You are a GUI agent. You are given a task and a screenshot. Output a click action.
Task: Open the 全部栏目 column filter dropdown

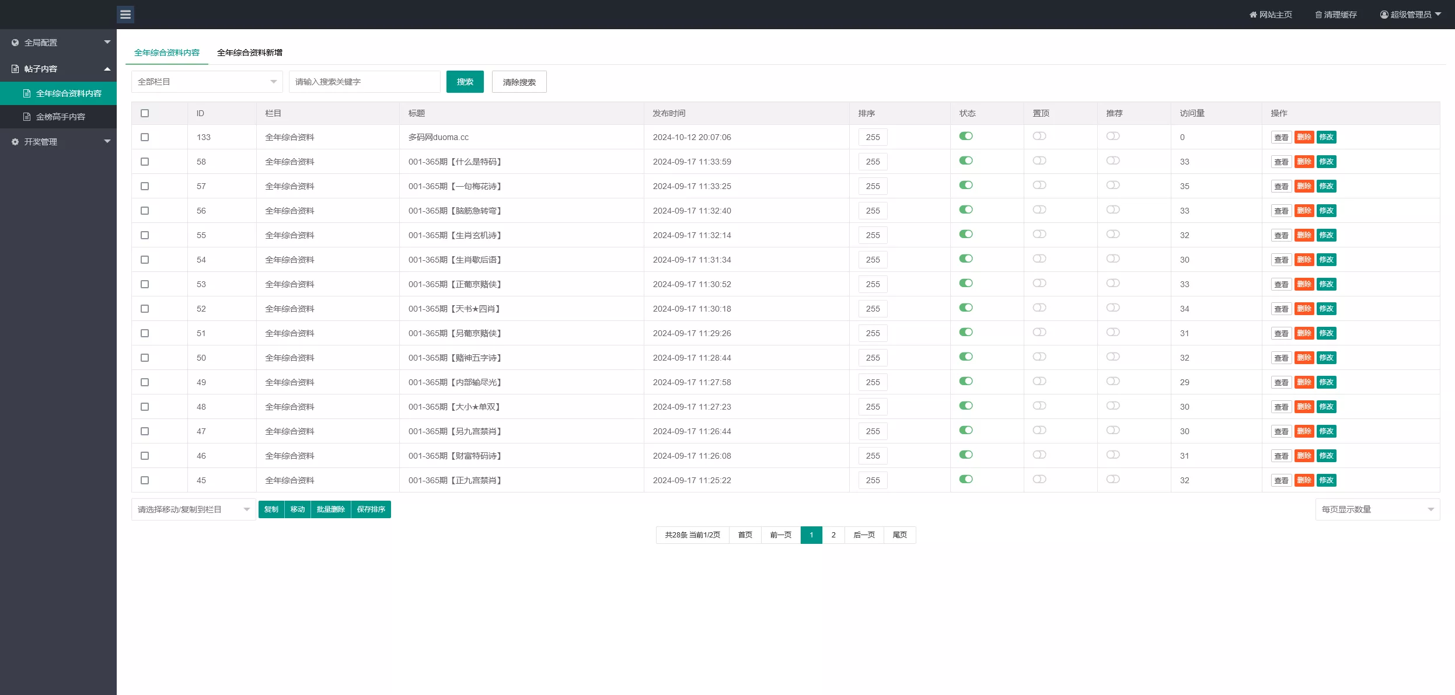(207, 82)
